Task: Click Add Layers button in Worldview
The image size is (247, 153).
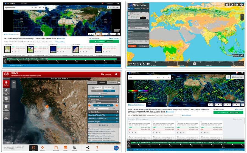Action: tap(132, 46)
